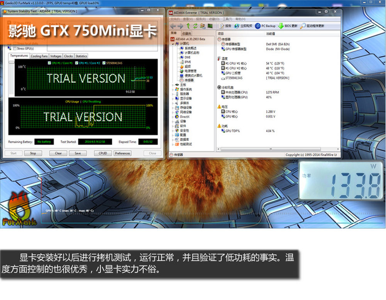This screenshot has height=300, width=386.
Task: Open the users icon in AIDA64 toolbar
Action: point(203,26)
